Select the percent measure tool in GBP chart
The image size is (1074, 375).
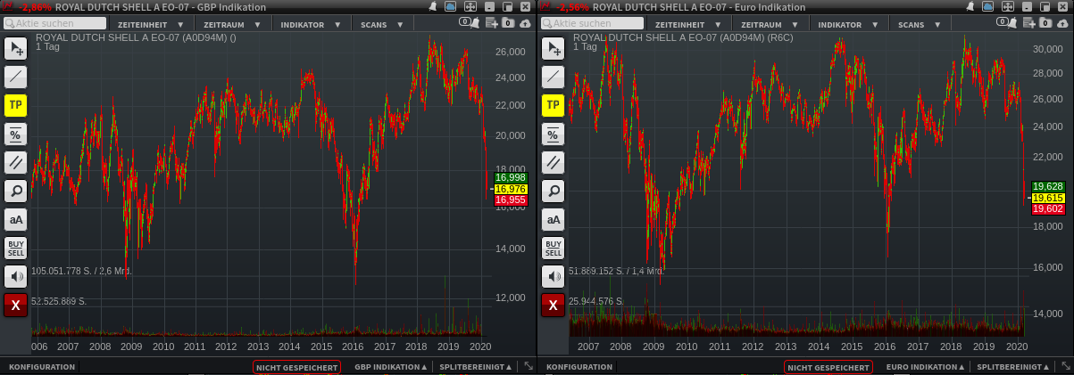tap(15, 134)
